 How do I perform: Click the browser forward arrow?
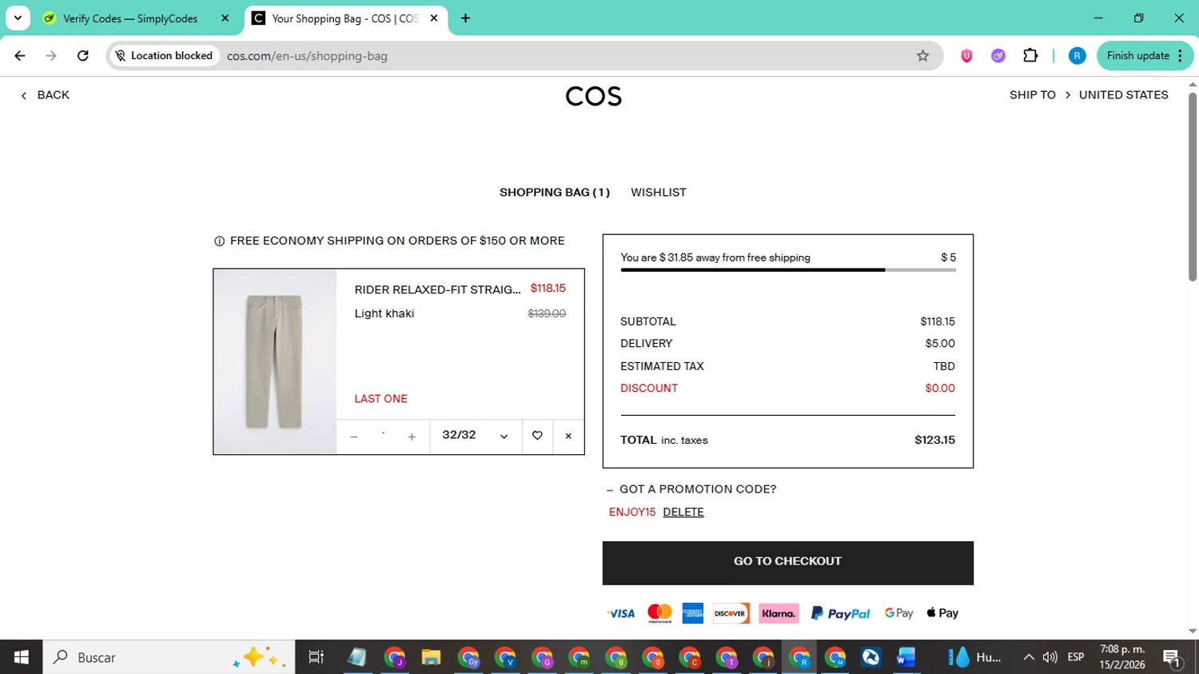click(x=51, y=56)
